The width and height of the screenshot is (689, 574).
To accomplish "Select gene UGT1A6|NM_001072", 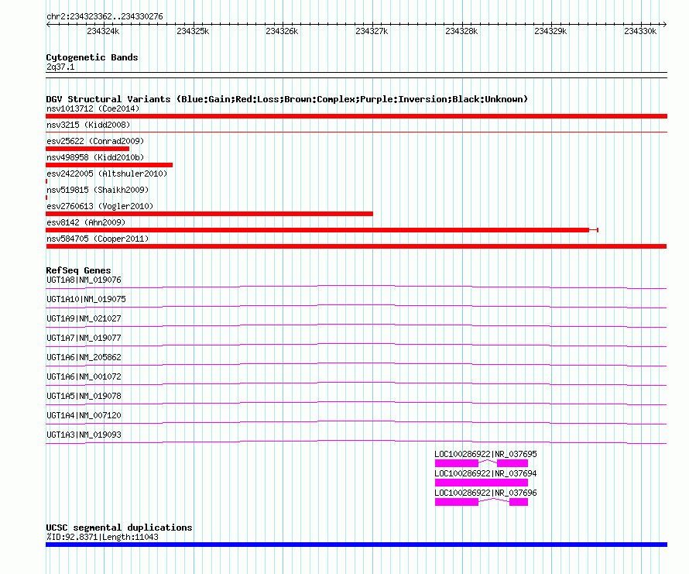I will point(84,377).
